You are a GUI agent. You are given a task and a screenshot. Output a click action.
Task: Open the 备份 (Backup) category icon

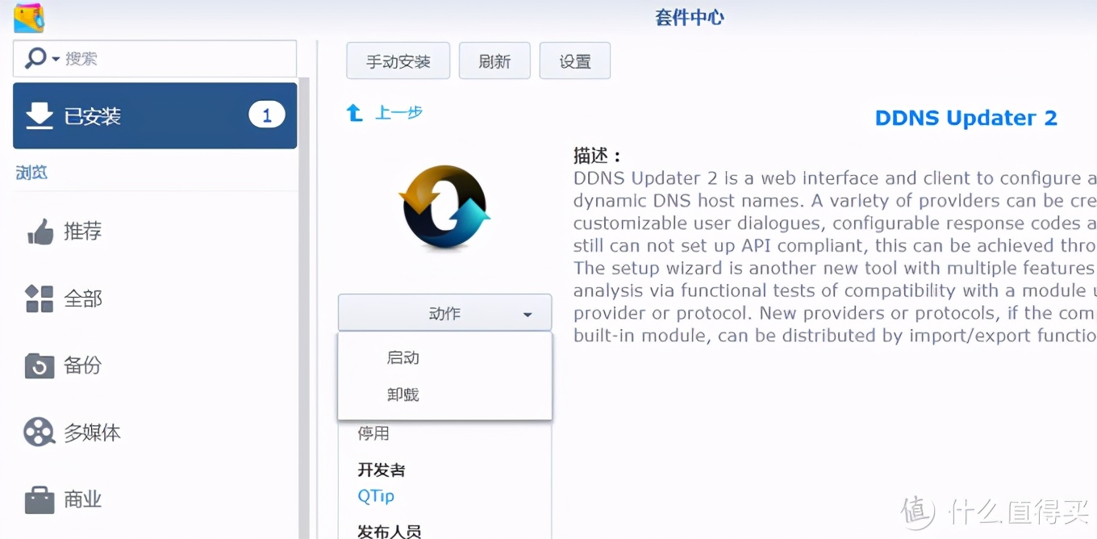(39, 365)
